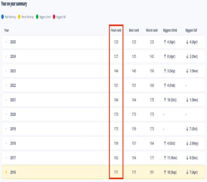This screenshot has height=182, width=207.
Task: Click the up arrow in 2017 biggest climb
Action: 165,158
